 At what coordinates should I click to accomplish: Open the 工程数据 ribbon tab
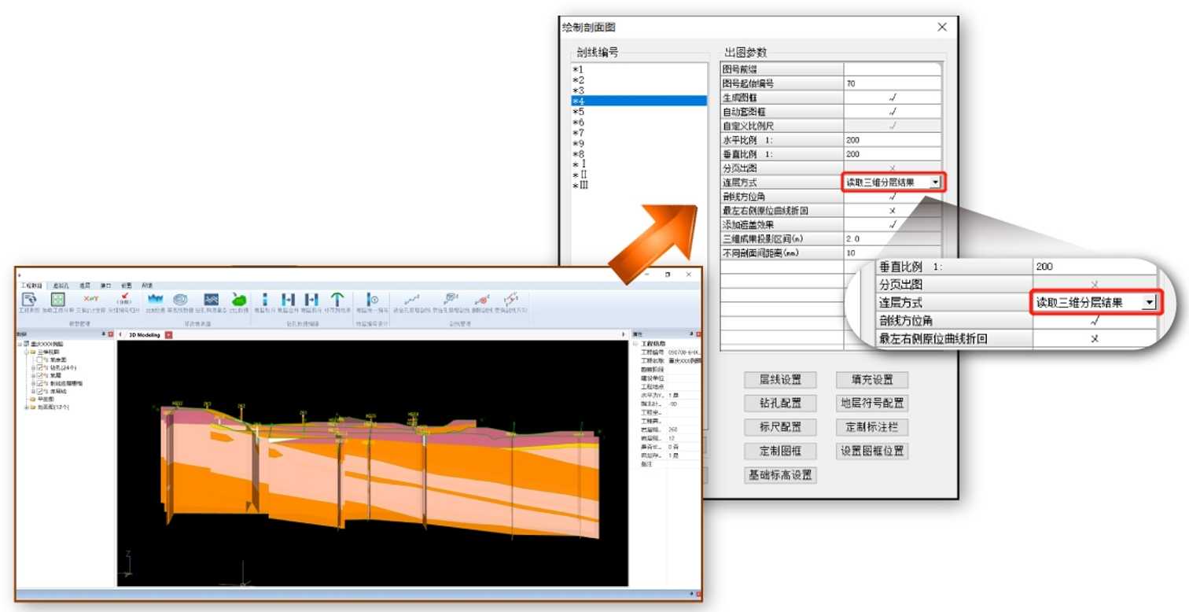[x=31, y=285]
